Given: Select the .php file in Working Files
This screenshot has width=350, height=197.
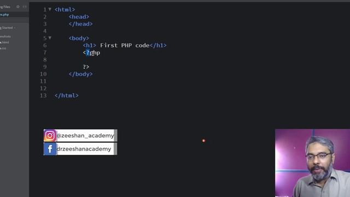Looking at the screenshot, I should coord(4,15).
